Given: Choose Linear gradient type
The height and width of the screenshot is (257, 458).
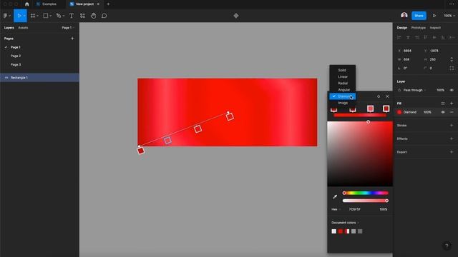Looking at the screenshot, I should point(342,77).
